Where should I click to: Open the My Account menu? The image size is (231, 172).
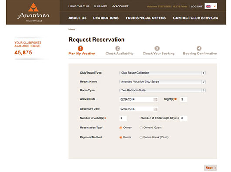120,7
